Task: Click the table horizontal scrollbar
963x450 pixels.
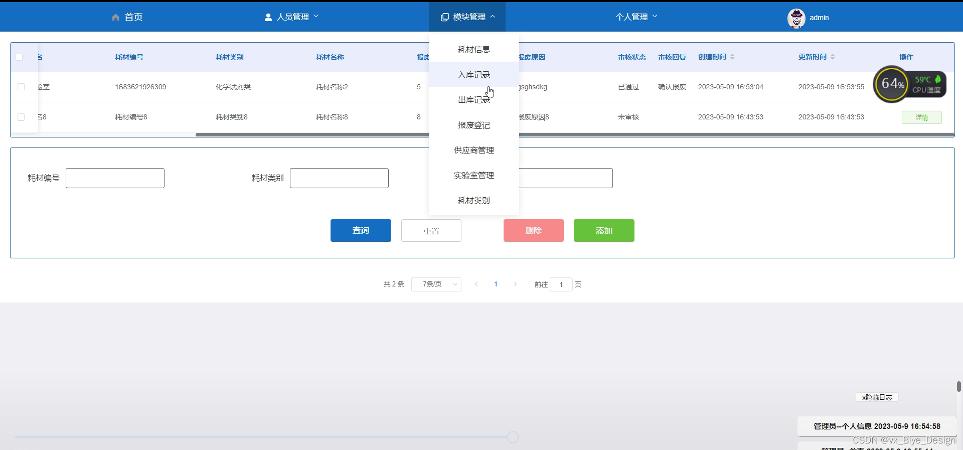Action: [575, 134]
